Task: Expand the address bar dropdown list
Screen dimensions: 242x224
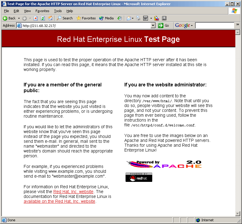Action: [153, 25]
